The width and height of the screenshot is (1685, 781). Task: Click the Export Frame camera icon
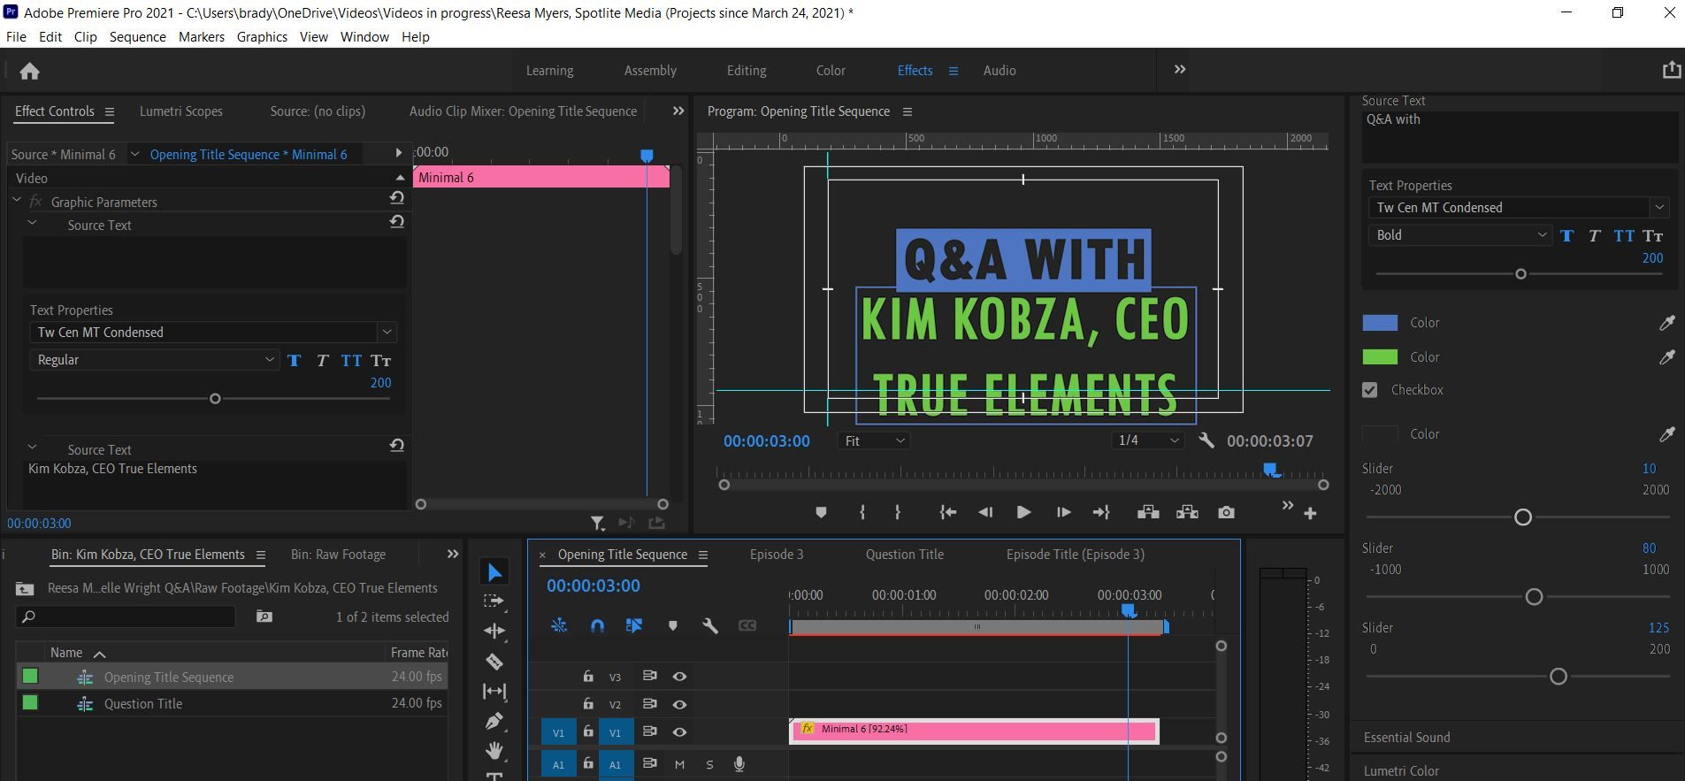click(x=1226, y=513)
